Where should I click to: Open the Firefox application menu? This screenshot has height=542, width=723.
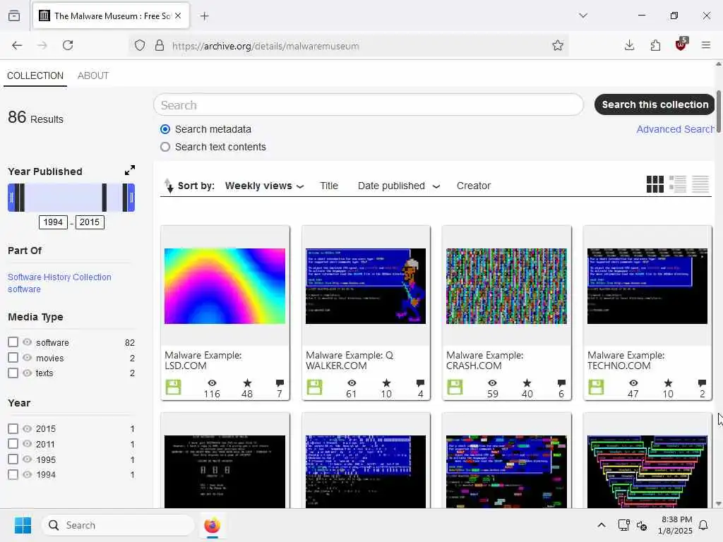click(705, 45)
